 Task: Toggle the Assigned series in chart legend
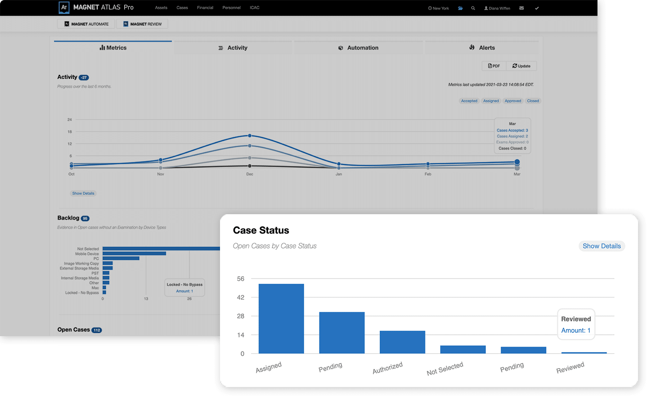(491, 101)
